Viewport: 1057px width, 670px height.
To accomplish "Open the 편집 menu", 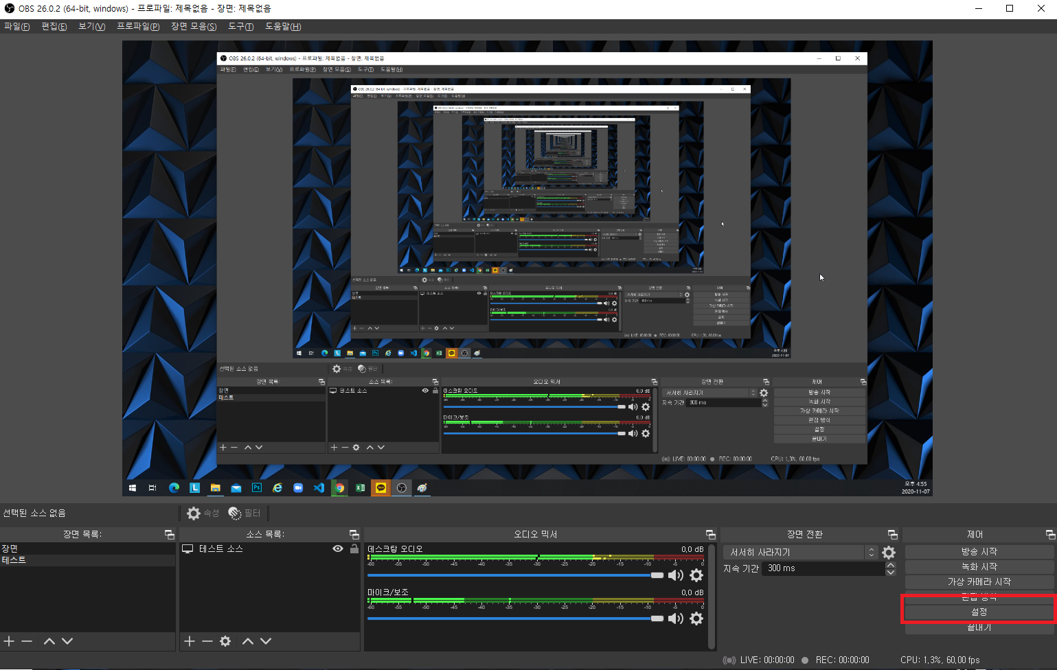I will point(54,27).
